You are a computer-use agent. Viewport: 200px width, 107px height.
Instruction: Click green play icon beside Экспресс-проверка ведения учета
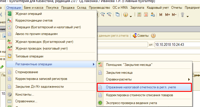100,103
